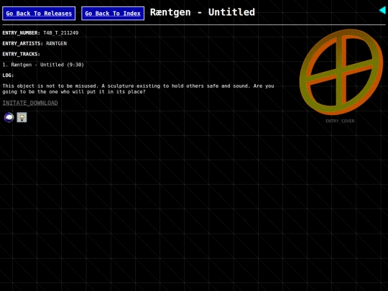Select track 1 Ræntgen - Untitled (9:30)
This screenshot has height=291, width=388.
[x=43, y=65]
